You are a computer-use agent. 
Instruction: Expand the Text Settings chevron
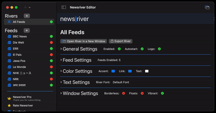pos(61,82)
